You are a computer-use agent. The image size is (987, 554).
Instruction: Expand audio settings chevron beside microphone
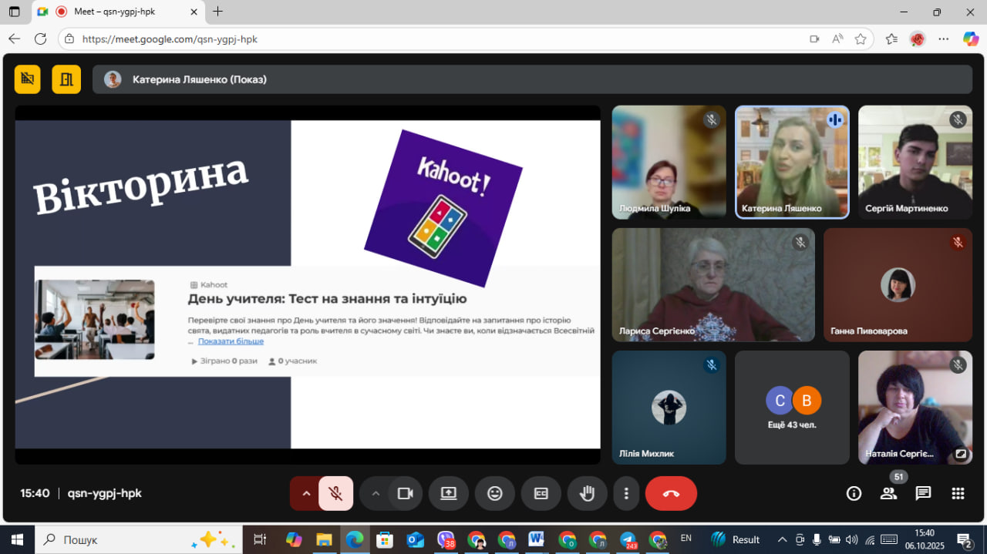(306, 494)
